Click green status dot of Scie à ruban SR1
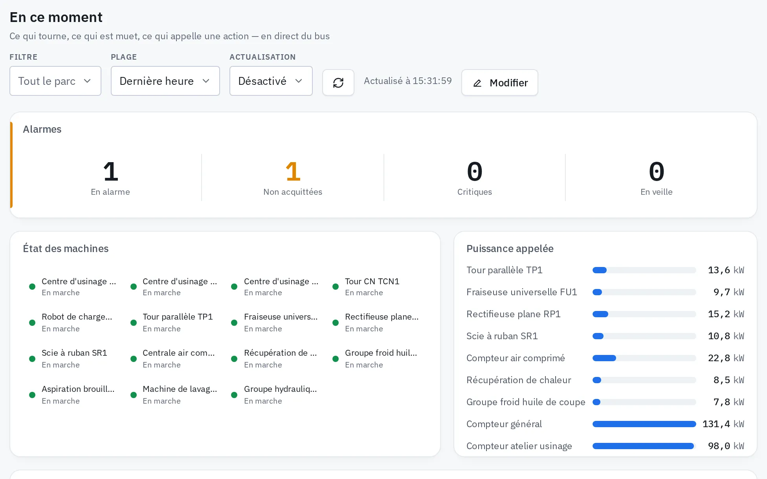The height and width of the screenshot is (479, 767). [32, 359]
